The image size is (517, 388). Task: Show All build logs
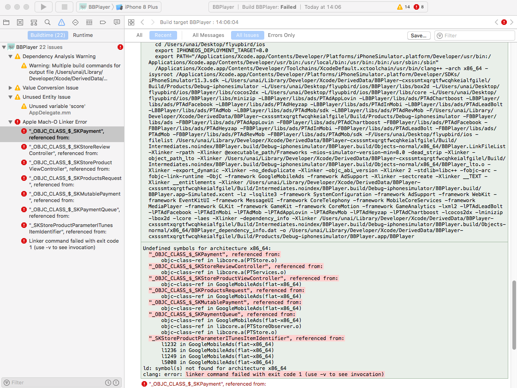(x=139, y=35)
